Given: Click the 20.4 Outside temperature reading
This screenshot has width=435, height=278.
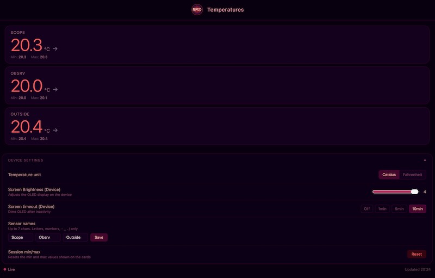Looking at the screenshot, I should tap(27, 127).
